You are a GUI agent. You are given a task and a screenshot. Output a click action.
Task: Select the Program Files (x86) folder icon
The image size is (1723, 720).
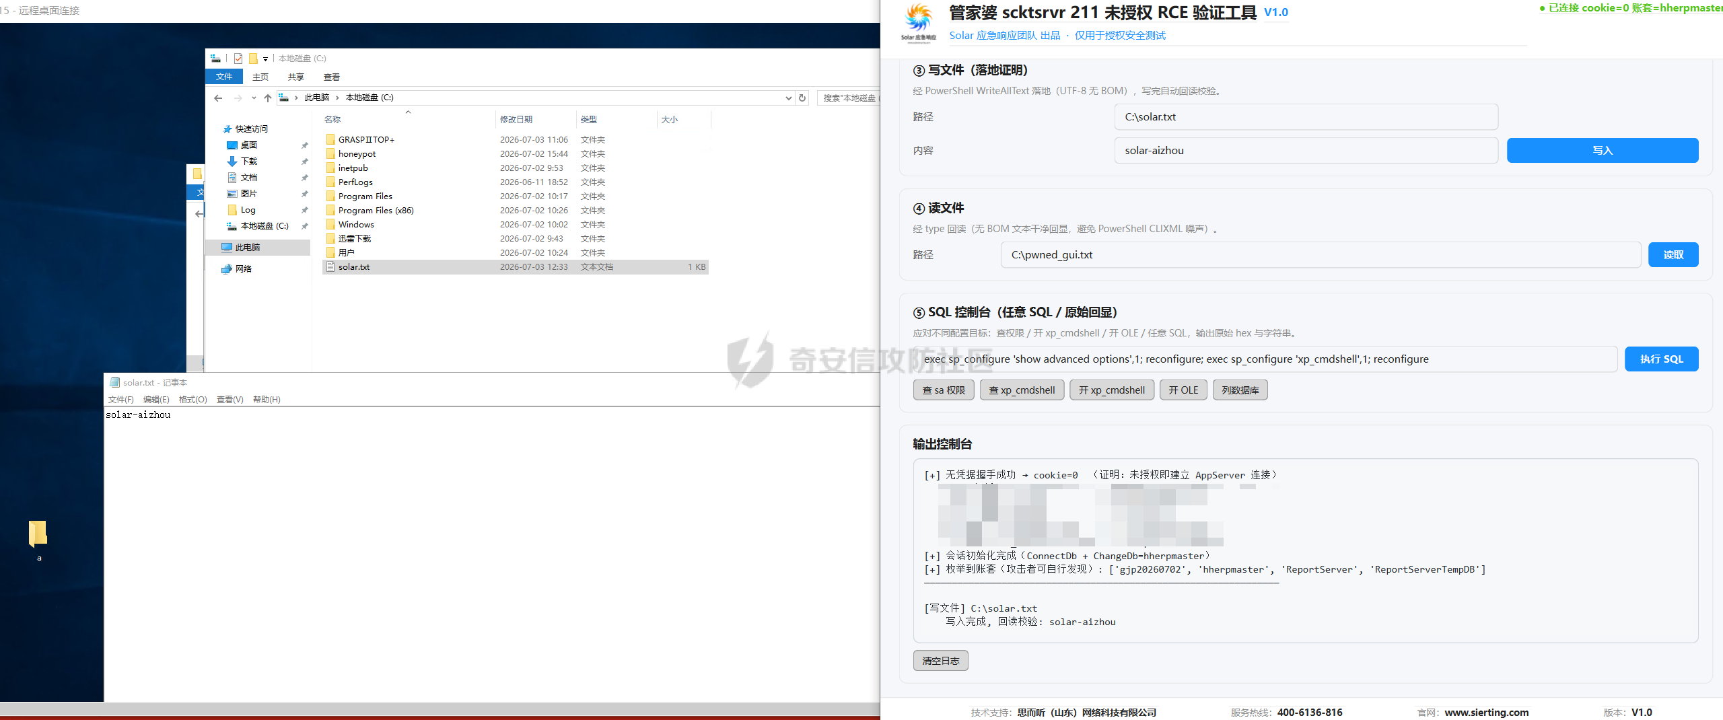(x=330, y=210)
